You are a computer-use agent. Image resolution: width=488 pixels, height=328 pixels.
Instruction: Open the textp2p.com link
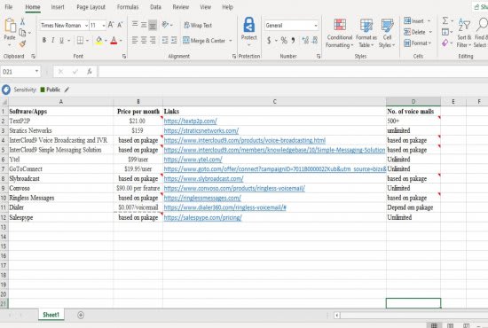point(190,121)
